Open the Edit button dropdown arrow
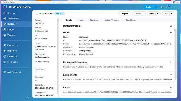 (172, 14)
